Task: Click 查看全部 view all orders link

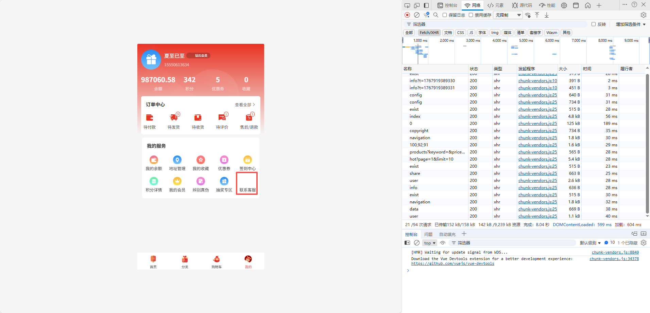Action: click(x=245, y=105)
